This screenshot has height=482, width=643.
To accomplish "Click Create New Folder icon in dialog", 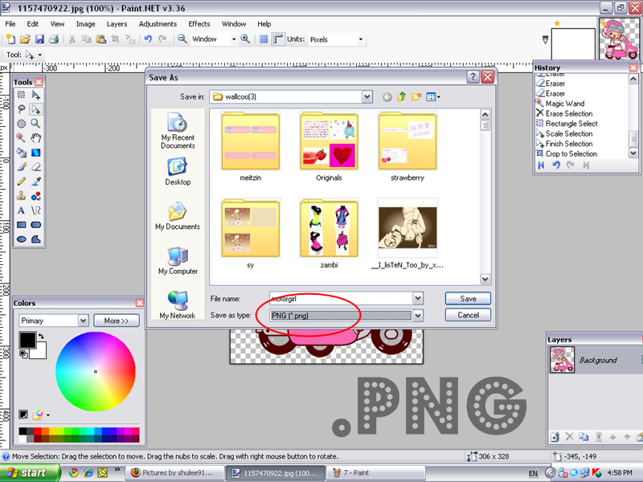I will (x=416, y=97).
